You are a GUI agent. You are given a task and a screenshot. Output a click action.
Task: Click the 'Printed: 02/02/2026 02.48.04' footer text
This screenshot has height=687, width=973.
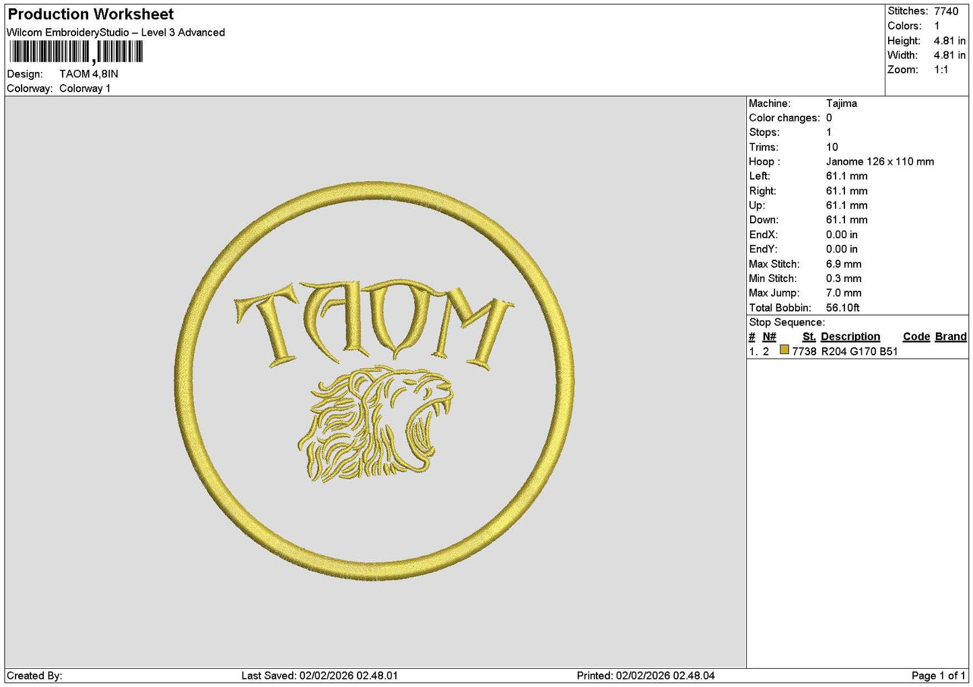point(646,676)
